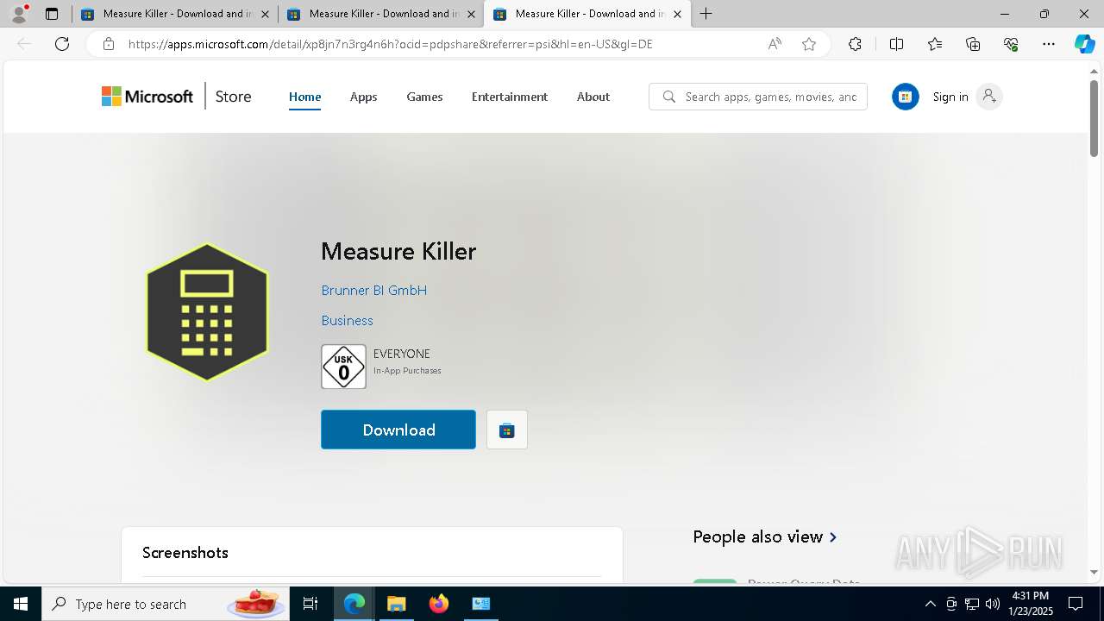1104x621 pixels.
Task: Open Task View on the taskbar
Action: click(x=310, y=604)
